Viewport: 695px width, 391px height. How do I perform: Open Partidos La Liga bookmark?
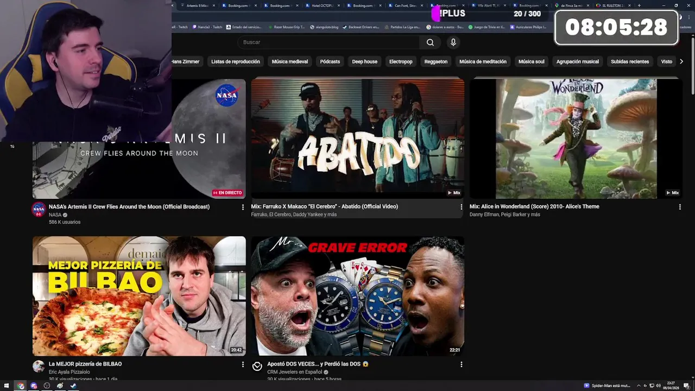tap(403, 27)
